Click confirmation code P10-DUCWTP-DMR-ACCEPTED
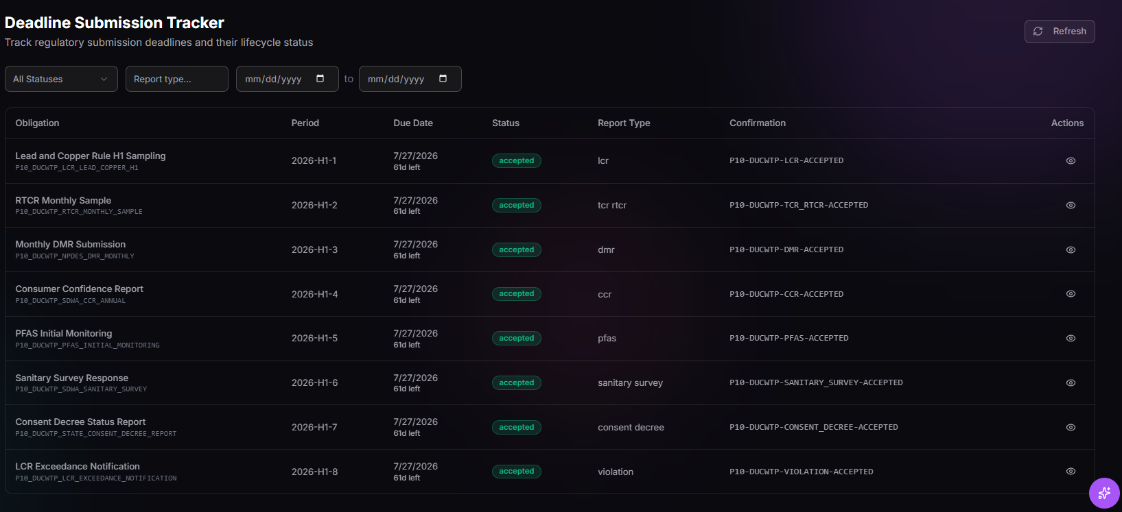Image resolution: width=1122 pixels, height=512 pixels. point(786,250)
